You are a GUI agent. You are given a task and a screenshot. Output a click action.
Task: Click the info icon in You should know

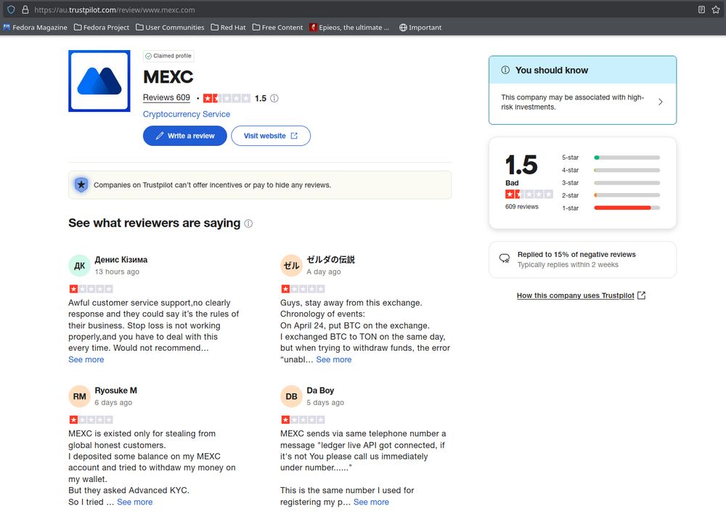505,70
